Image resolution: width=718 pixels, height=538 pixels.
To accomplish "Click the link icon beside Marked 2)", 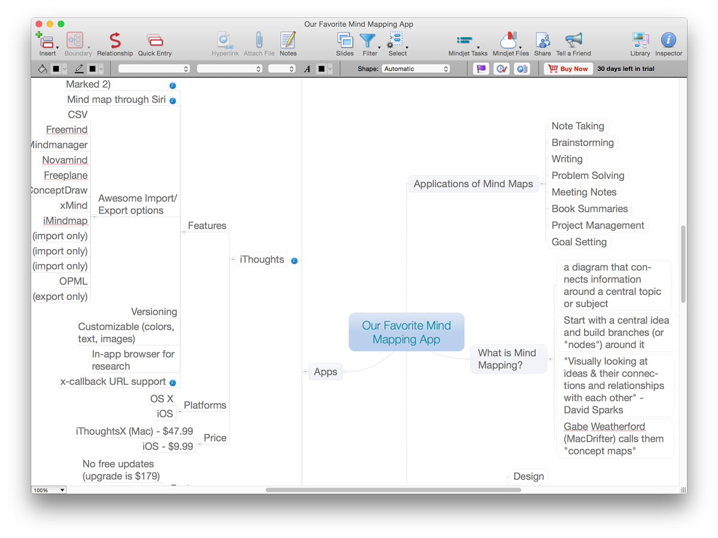I will (172, 86).
